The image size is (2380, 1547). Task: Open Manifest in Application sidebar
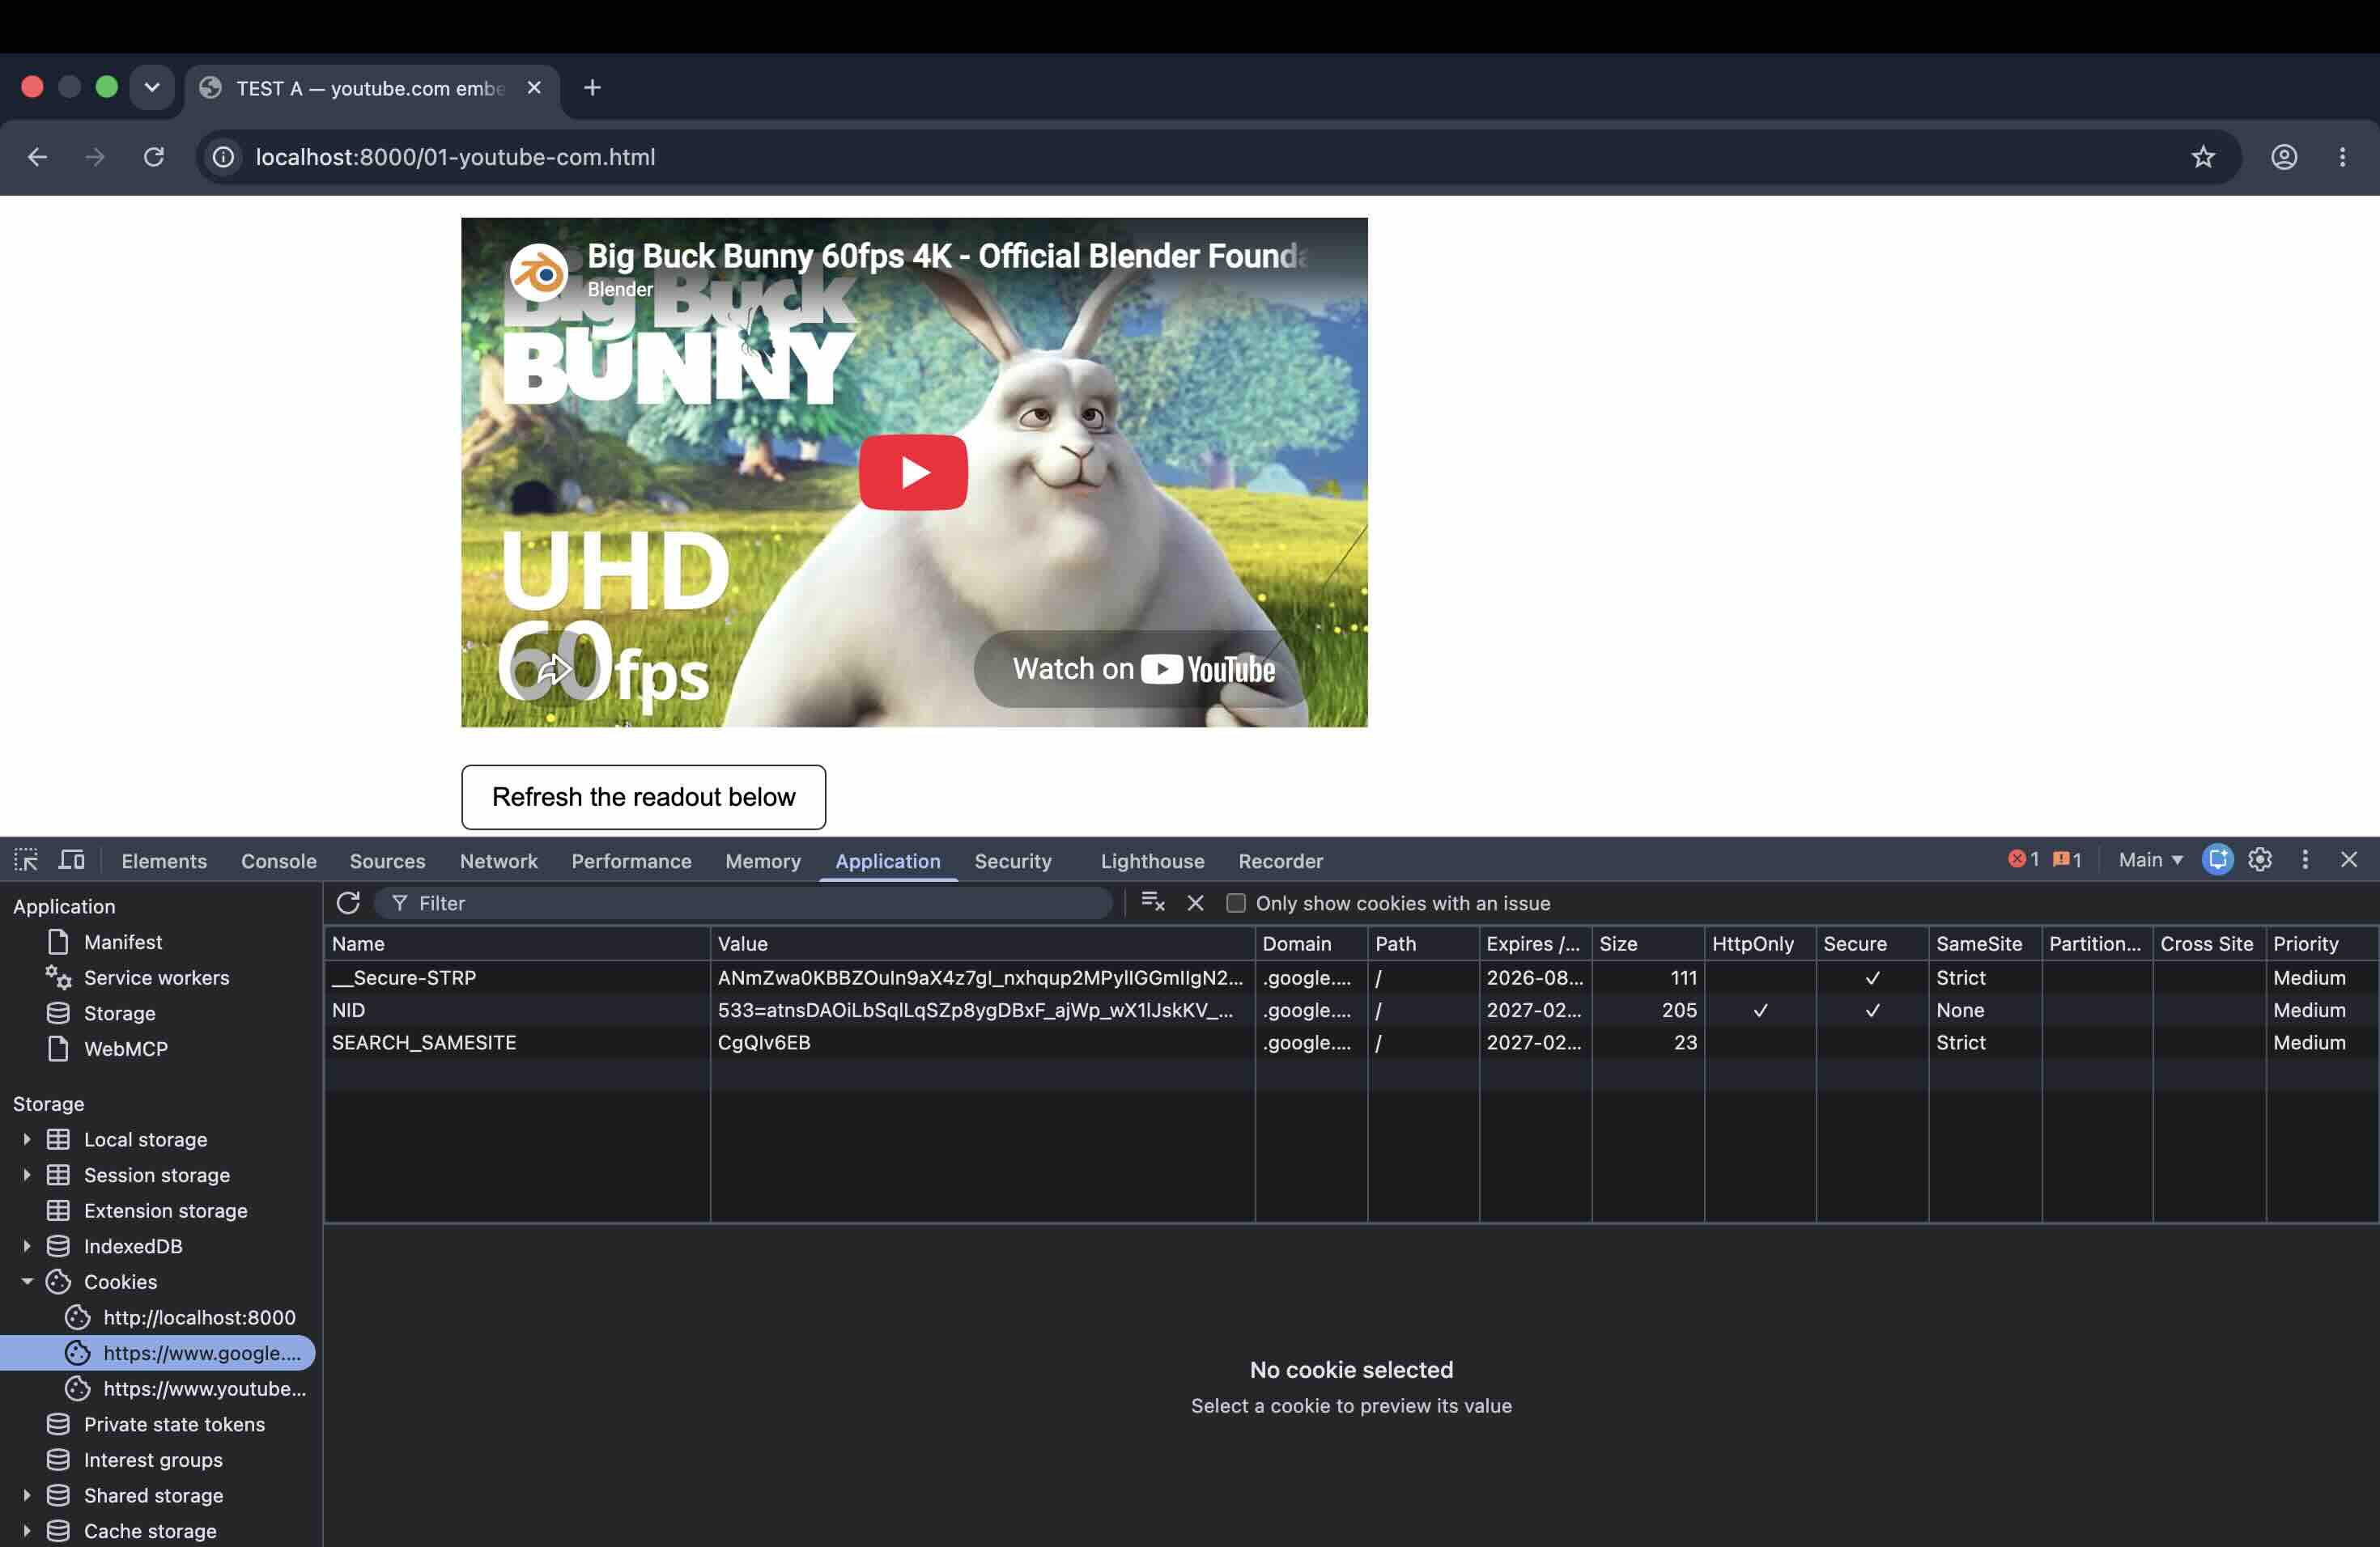pyautogui.click(x=122, y=942)
